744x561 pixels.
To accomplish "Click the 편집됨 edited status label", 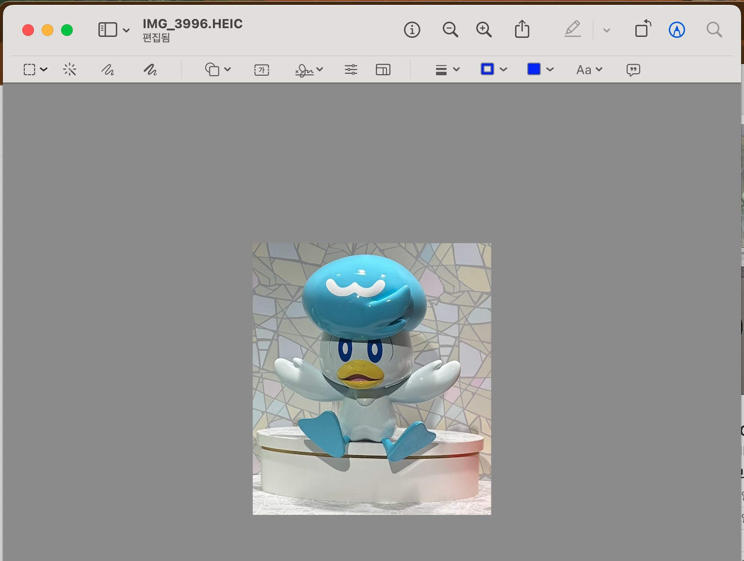I will pos(156,38).
